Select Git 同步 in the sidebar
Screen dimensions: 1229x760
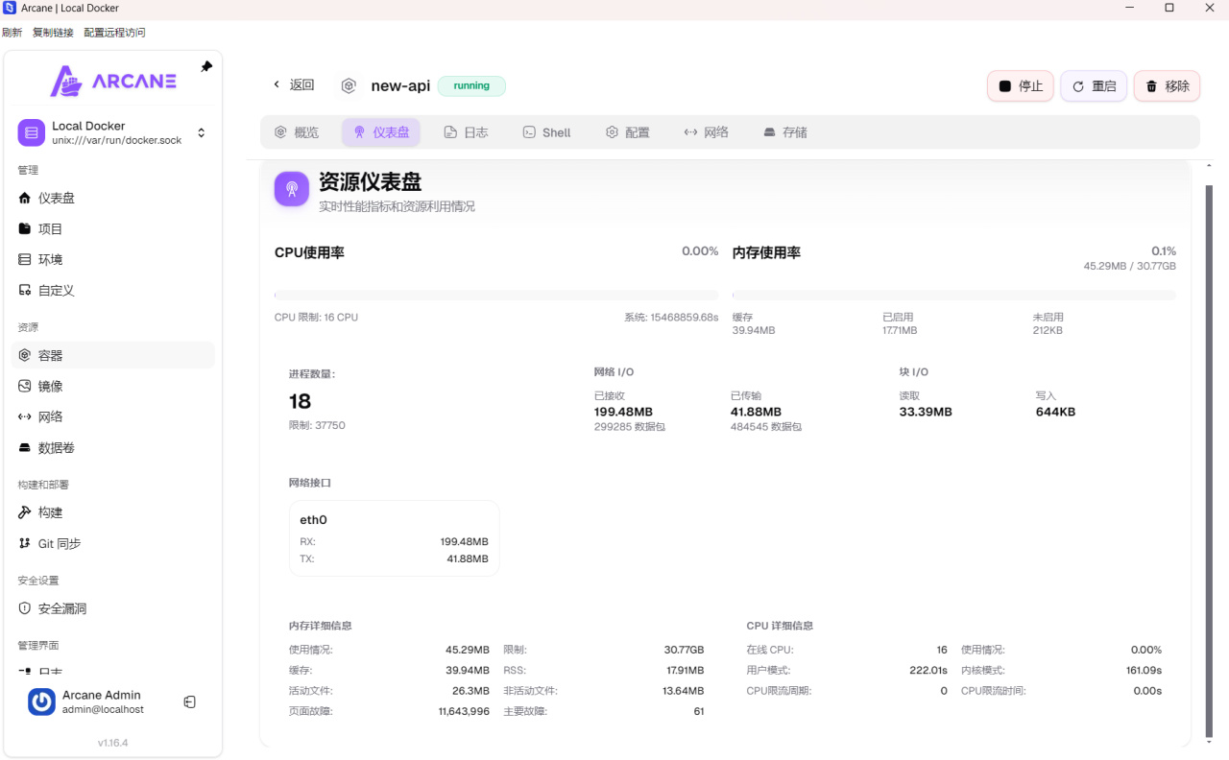[113, 543]
